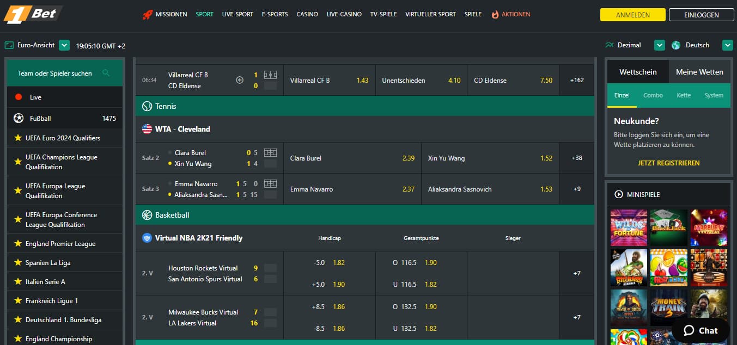Select Houston Rockets handicap -5.0 odds 1.82

tap(330, 262)
